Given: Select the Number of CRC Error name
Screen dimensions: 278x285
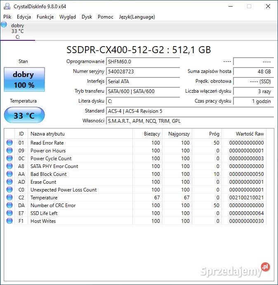Looking at the screenshot, I should pos(53,206).
